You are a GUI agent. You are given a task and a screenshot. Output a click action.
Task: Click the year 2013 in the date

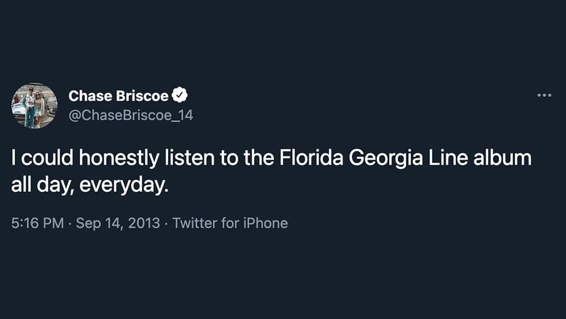[x=144, y=223]
